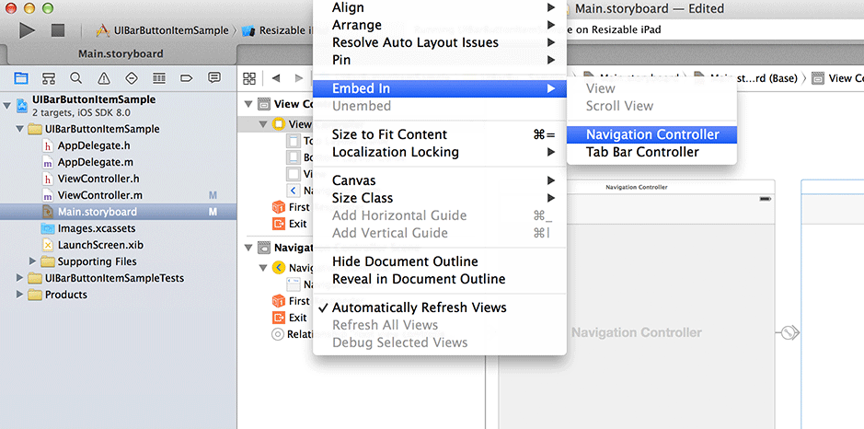Click the UIBarButtonItemSample project name
The width and height of the screenshot is (864, 429).
pyautogui.click(x=94, y=99)
